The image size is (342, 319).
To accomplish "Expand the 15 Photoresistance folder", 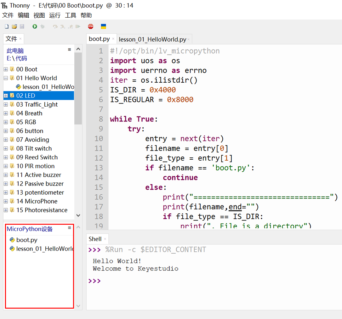I will 6,210.
